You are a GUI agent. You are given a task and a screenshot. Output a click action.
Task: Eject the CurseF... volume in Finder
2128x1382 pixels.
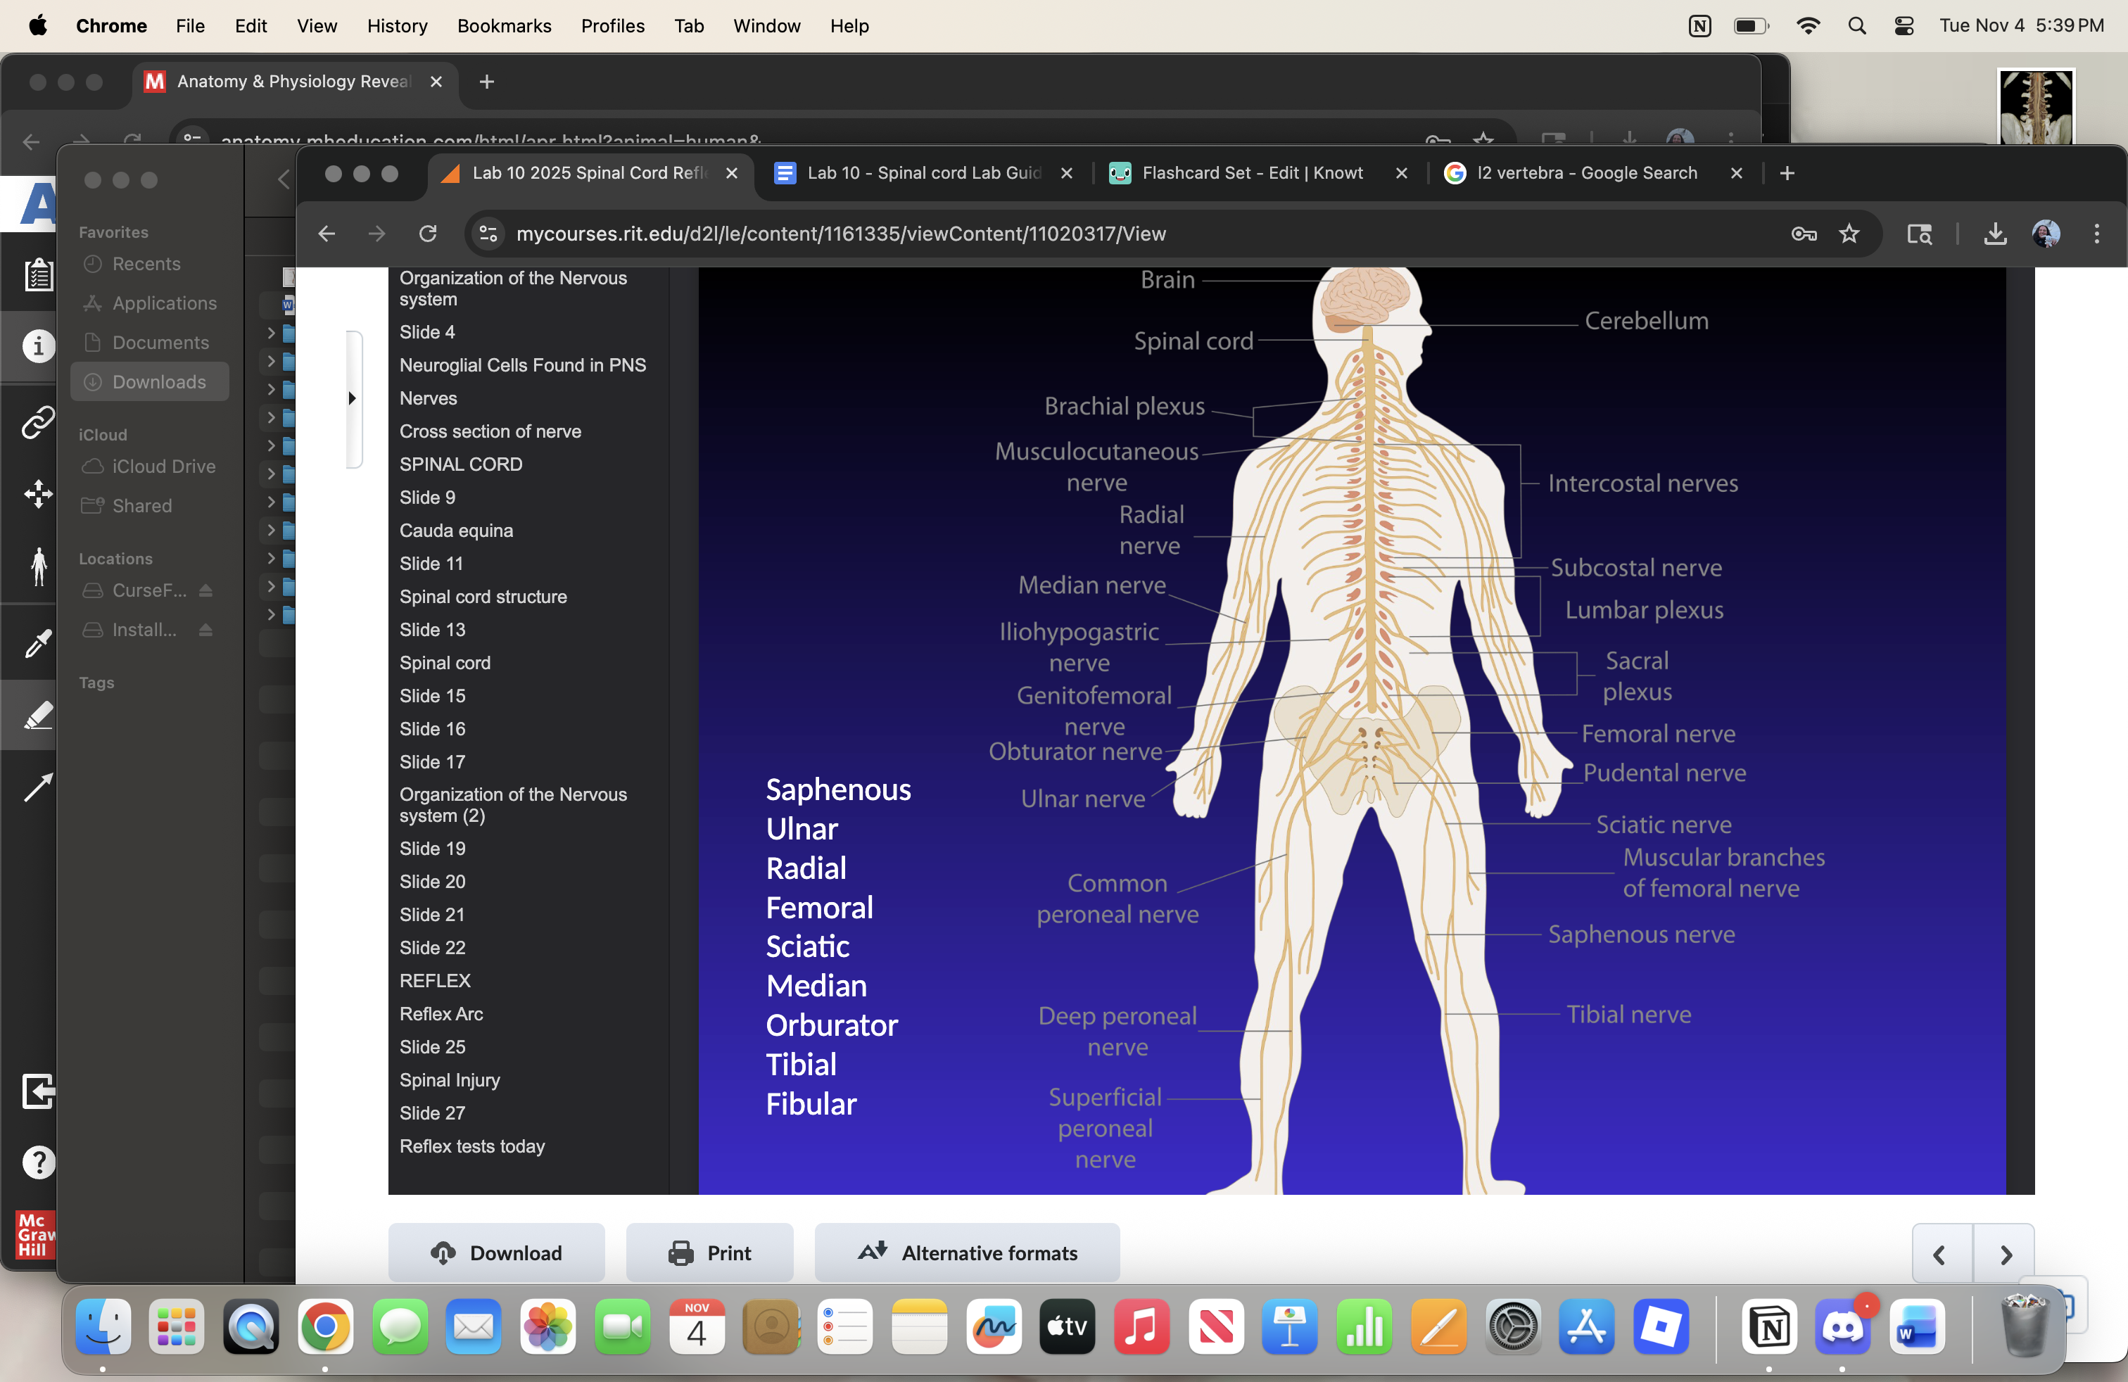click(x=205, y=591)
